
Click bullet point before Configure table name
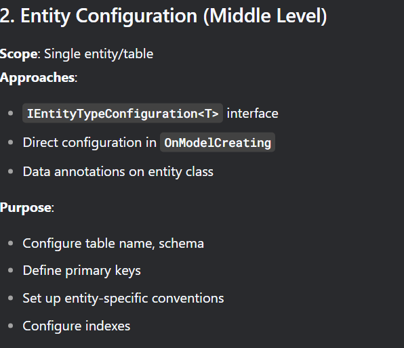11,243
